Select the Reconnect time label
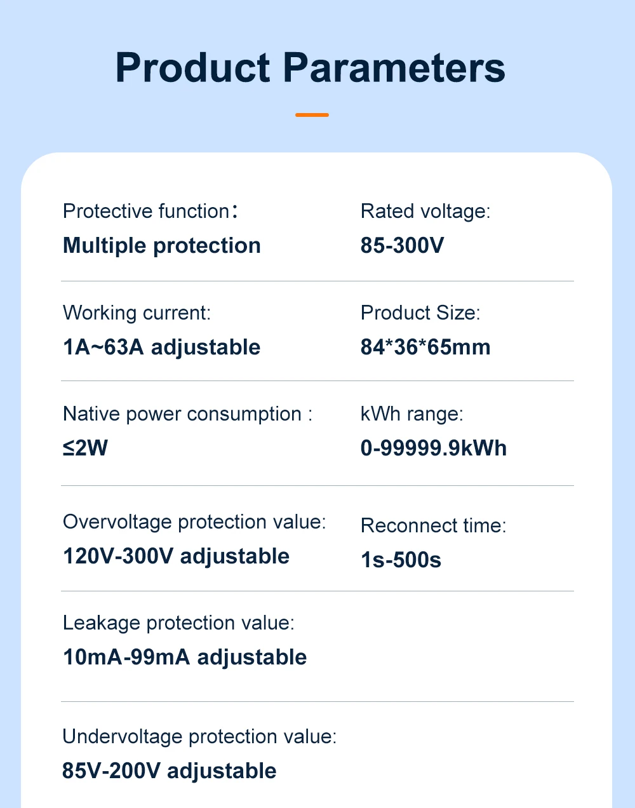This screenshot has width=635, height=808. pos(433,525)
